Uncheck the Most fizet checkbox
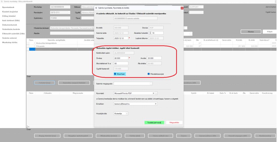The height and width of the screenshot is (142, 278). point(115,74)
